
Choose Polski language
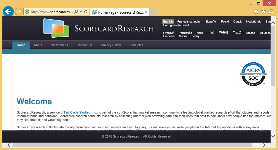225,21
